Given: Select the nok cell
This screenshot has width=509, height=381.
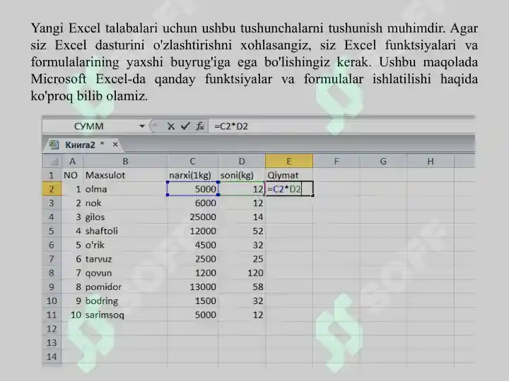Looking at the screenshot, I should coord(125,203).
